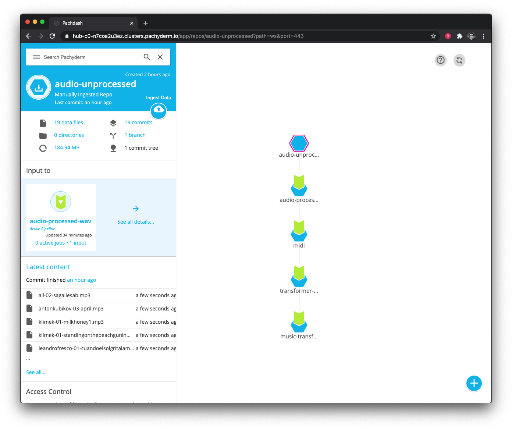Open the Chrome three-dot menu
The height and width of the screenshot is (430, 512).
pos(483,36)
